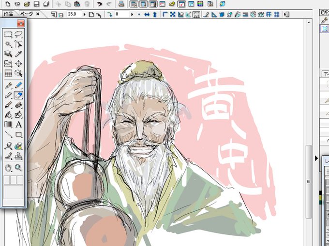
Task: Click the first small color box in tool palette
Action: click(7, 180)
